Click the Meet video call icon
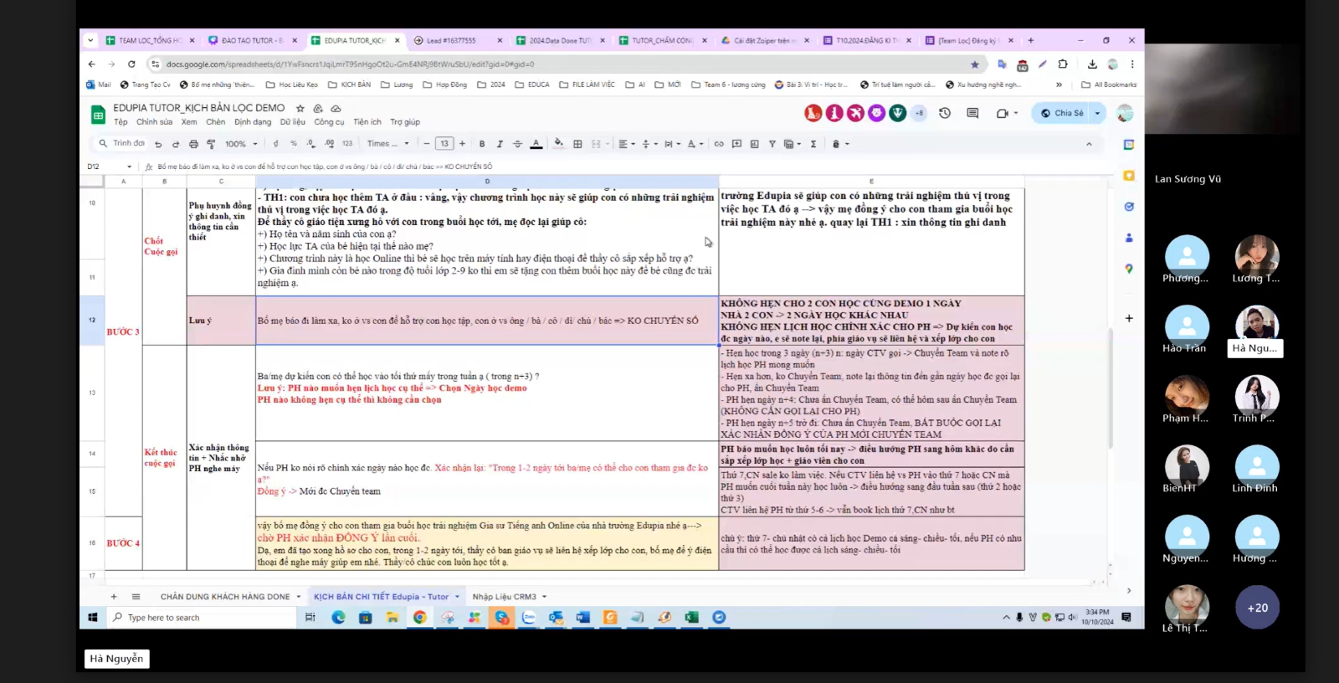This screenshot has width=1339, height=683. pos(1003,113)
